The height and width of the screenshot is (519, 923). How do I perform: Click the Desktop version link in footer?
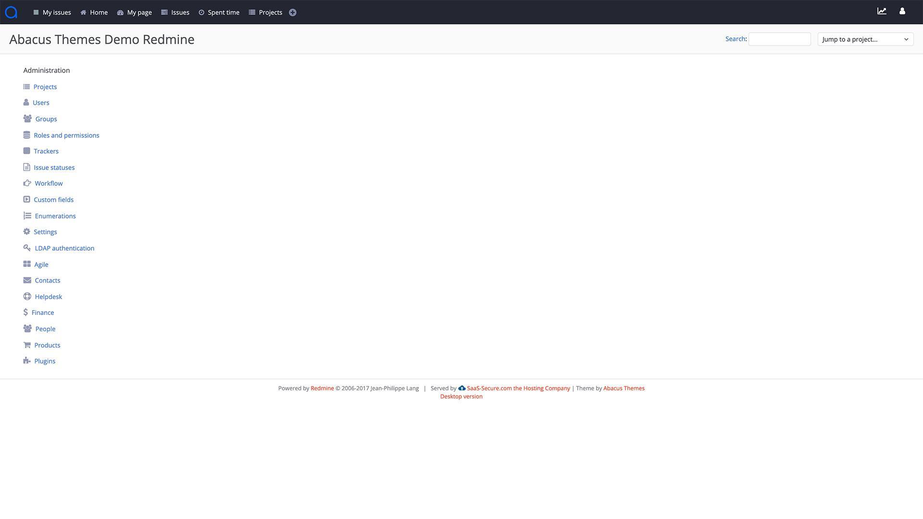pos(461,396)
